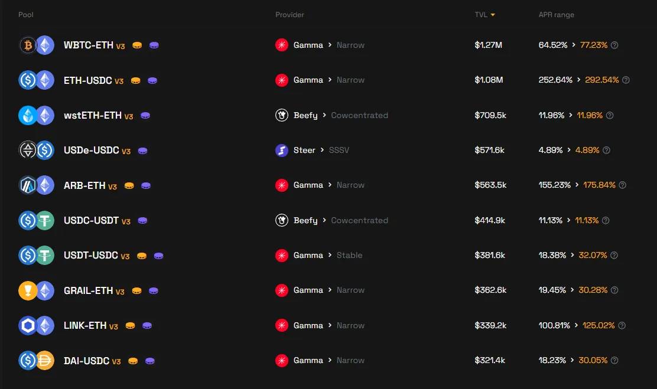
Task: Click the APR range column header
Action: pos(556,15)
